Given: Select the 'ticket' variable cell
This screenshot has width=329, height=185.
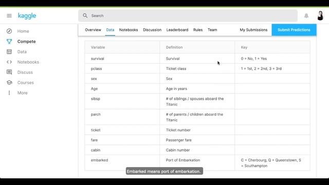Looking at the screenshot, I should click(122, 130).
